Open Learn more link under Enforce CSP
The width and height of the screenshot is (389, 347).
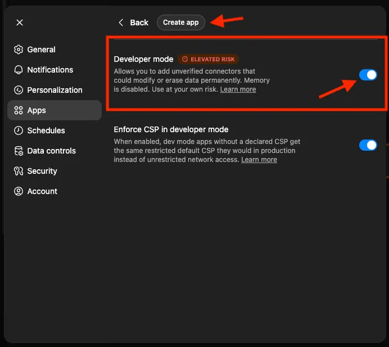pos(259,160)
